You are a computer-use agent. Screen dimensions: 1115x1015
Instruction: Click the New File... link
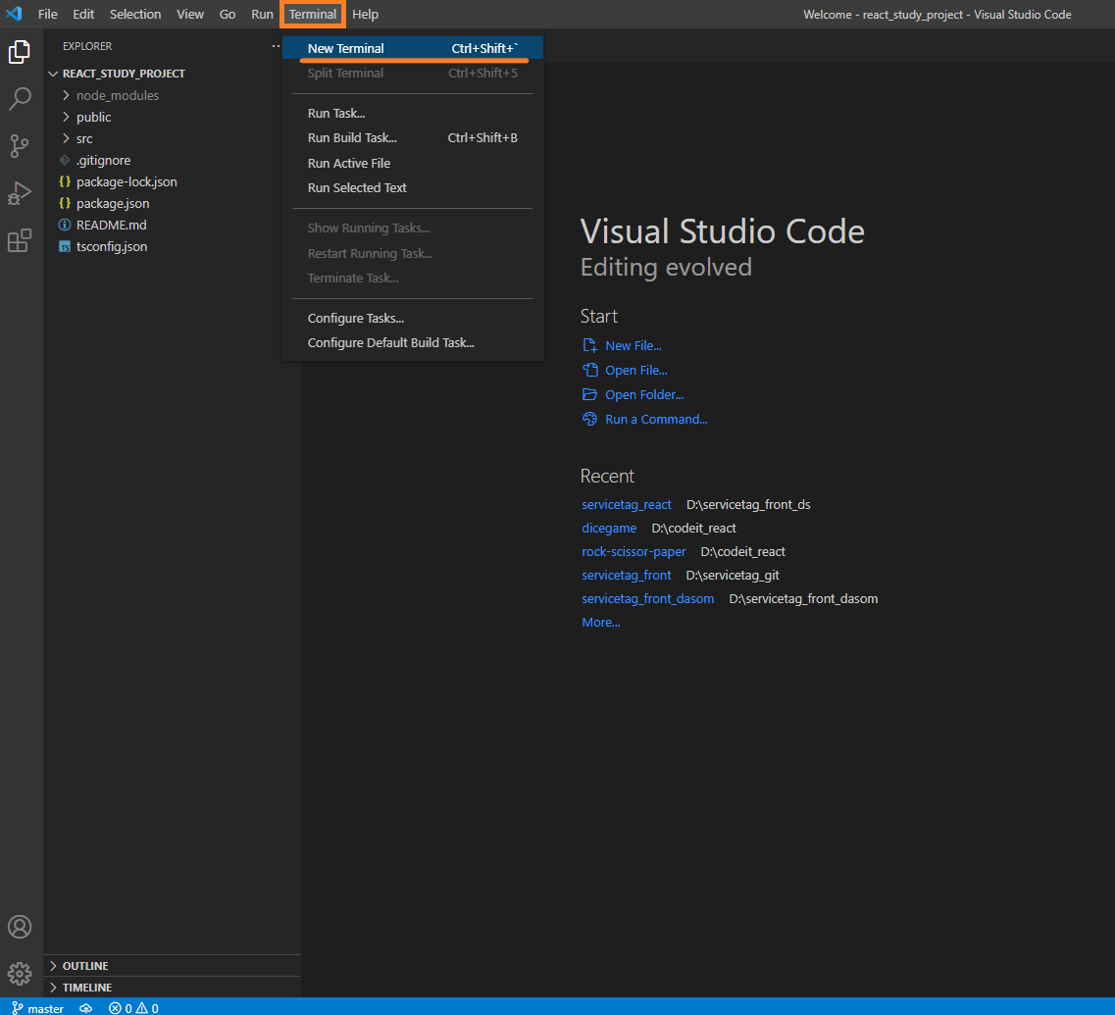pyautogui.click(x=633, y=345)
